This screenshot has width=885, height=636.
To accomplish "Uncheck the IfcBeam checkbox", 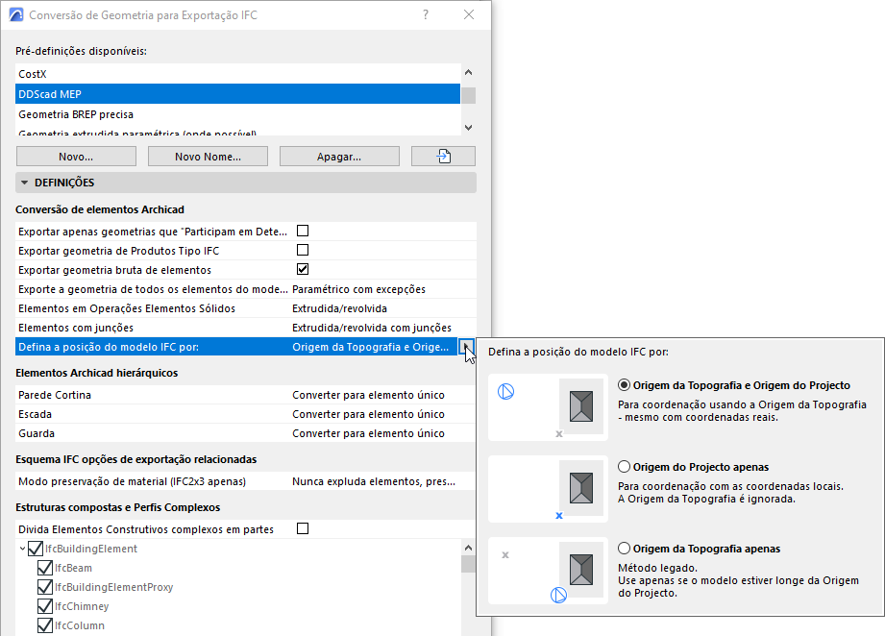I will (44, 568).
